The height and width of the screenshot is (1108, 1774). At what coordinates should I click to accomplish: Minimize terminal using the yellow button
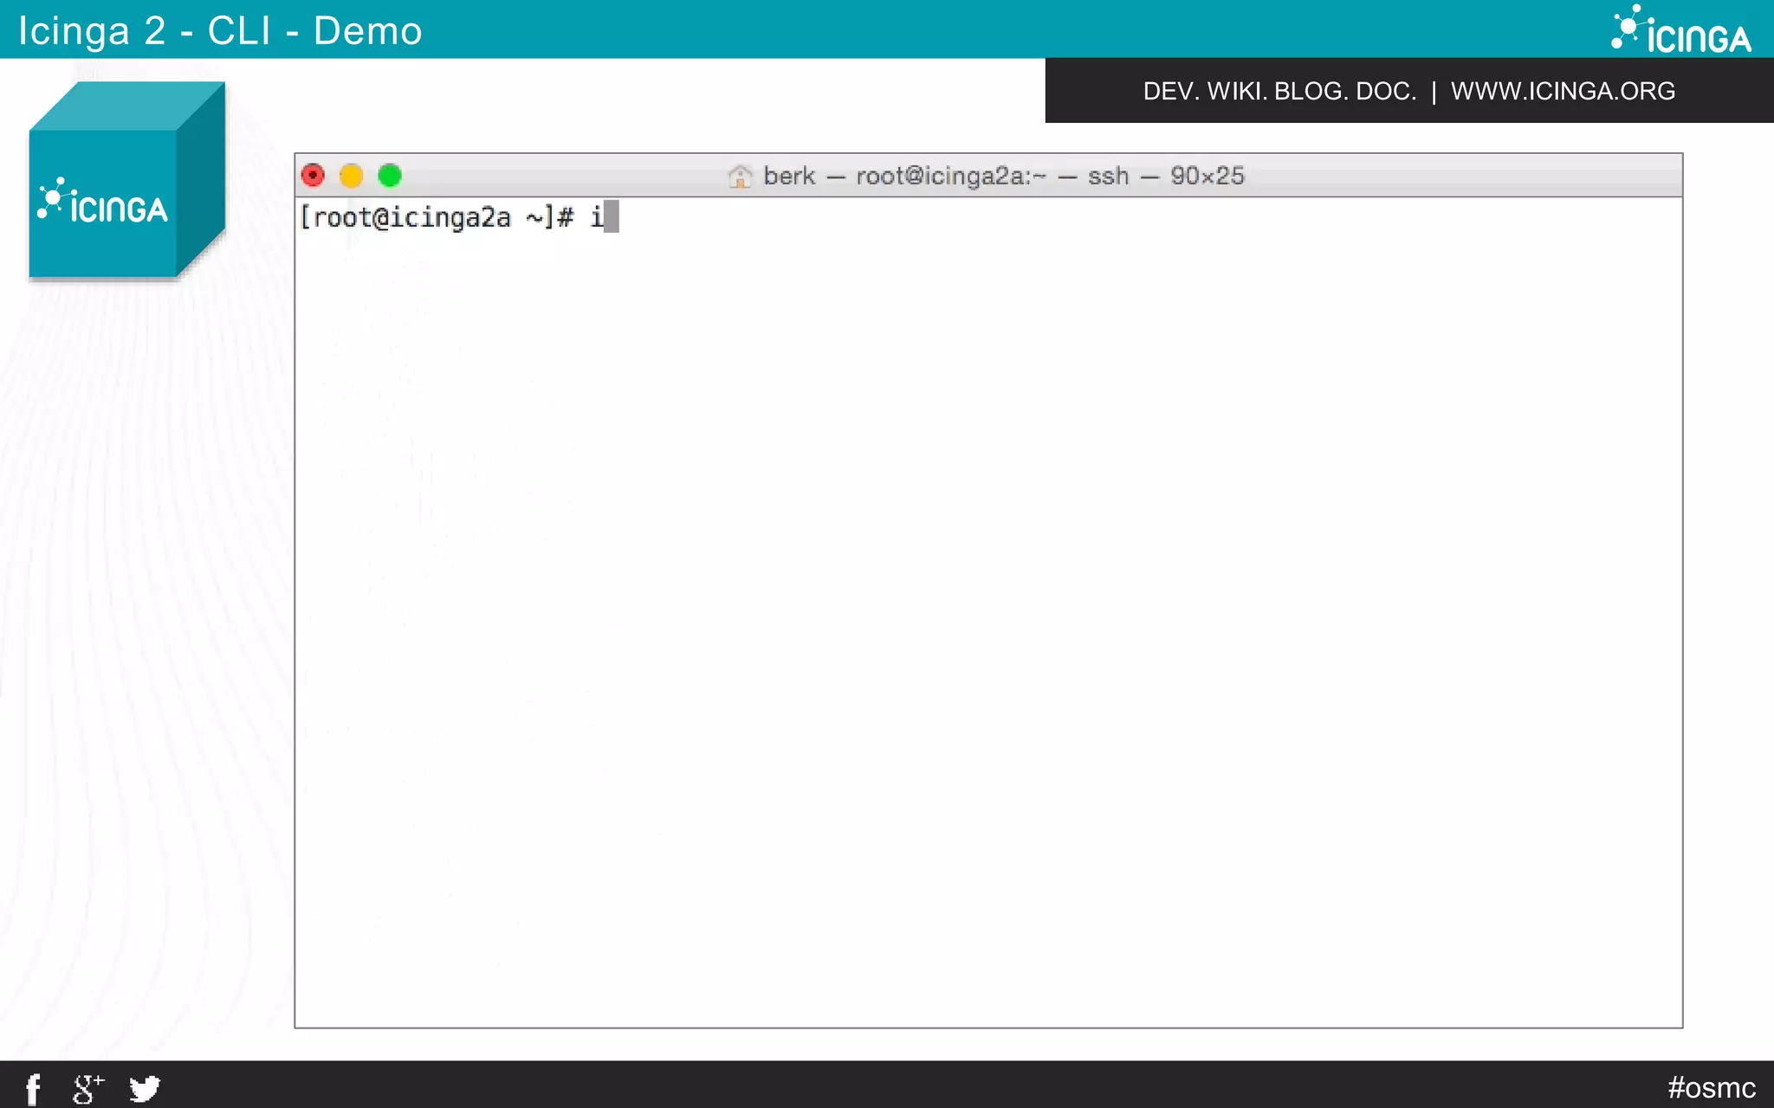point(351,176)
